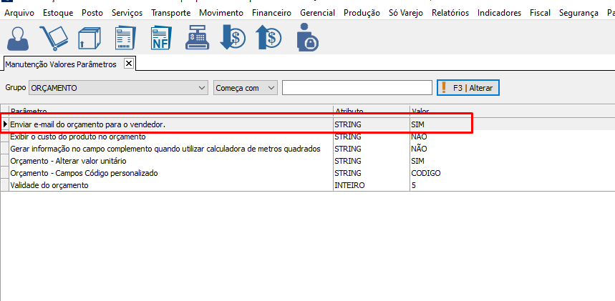Select the Manutenção Valores Parâmetros tab
Image resolution: width=615 pixels, height=301 pixels.
pyautogui.click(x=60, y=64)
